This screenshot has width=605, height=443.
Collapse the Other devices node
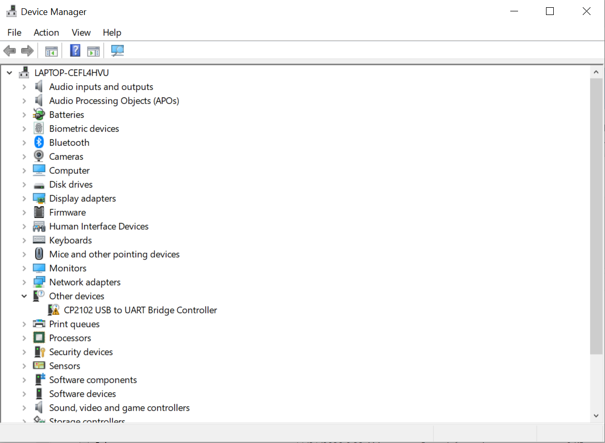point(24,296)
